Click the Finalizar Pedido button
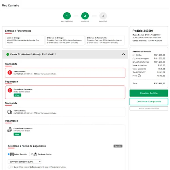Image resolution: width=170 pixels, height=170 pixels. coord(149,93)
